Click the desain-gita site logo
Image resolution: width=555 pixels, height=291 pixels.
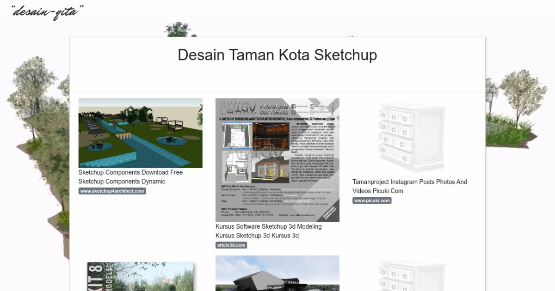coord(47,12)
